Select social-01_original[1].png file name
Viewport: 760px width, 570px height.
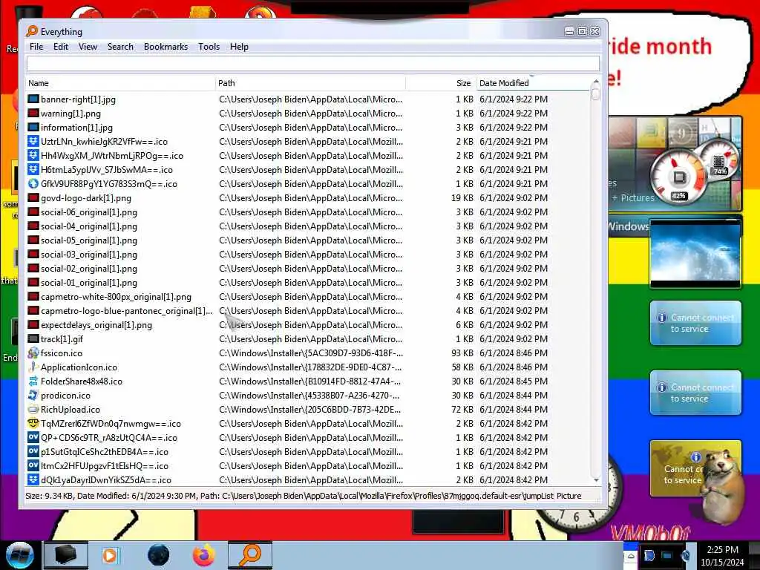(89, 283)
